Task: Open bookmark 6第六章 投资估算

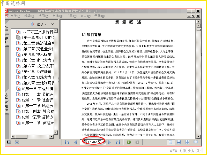Action: pyautogui.click(x=35, y=66)
